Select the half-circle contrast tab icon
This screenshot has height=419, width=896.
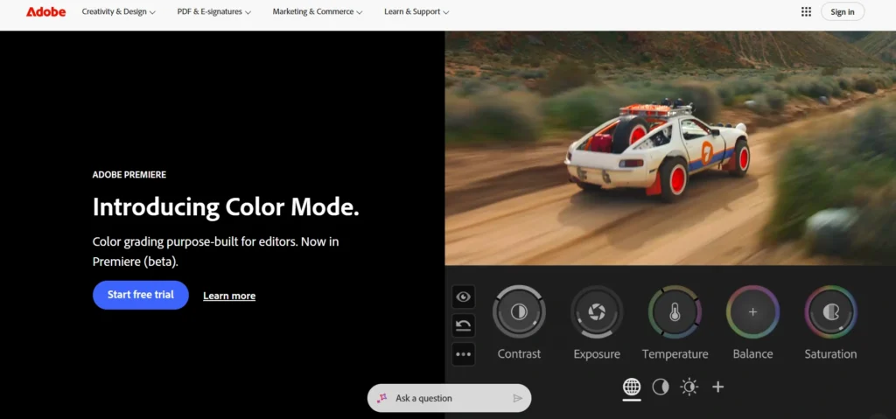[661, 387]
